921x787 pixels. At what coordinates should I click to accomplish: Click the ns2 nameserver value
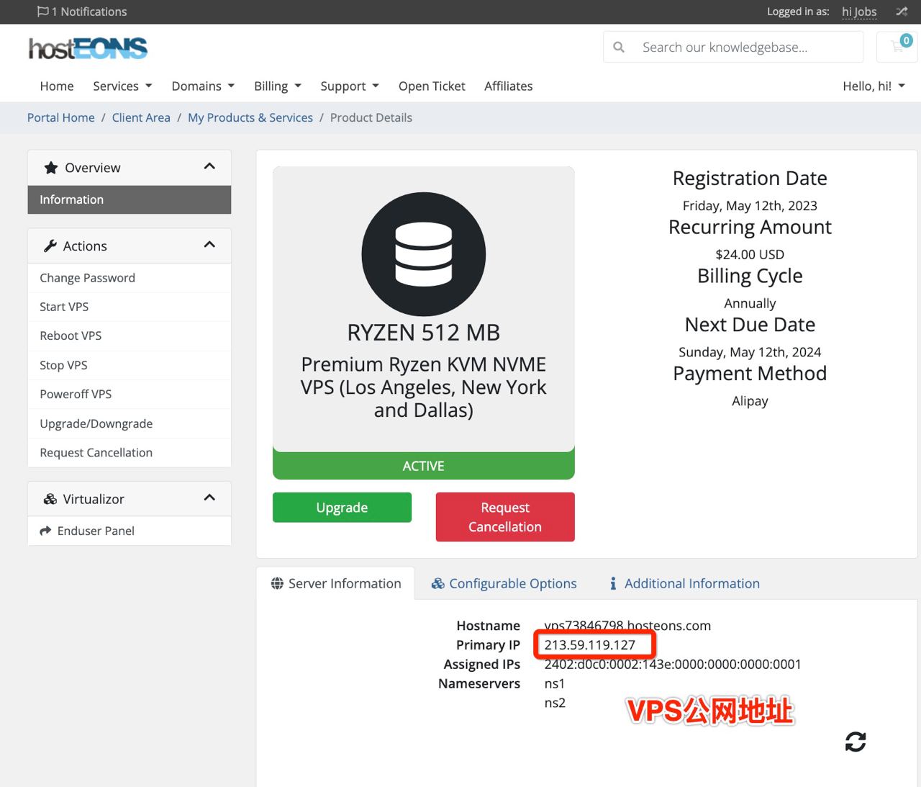[555, 703]
